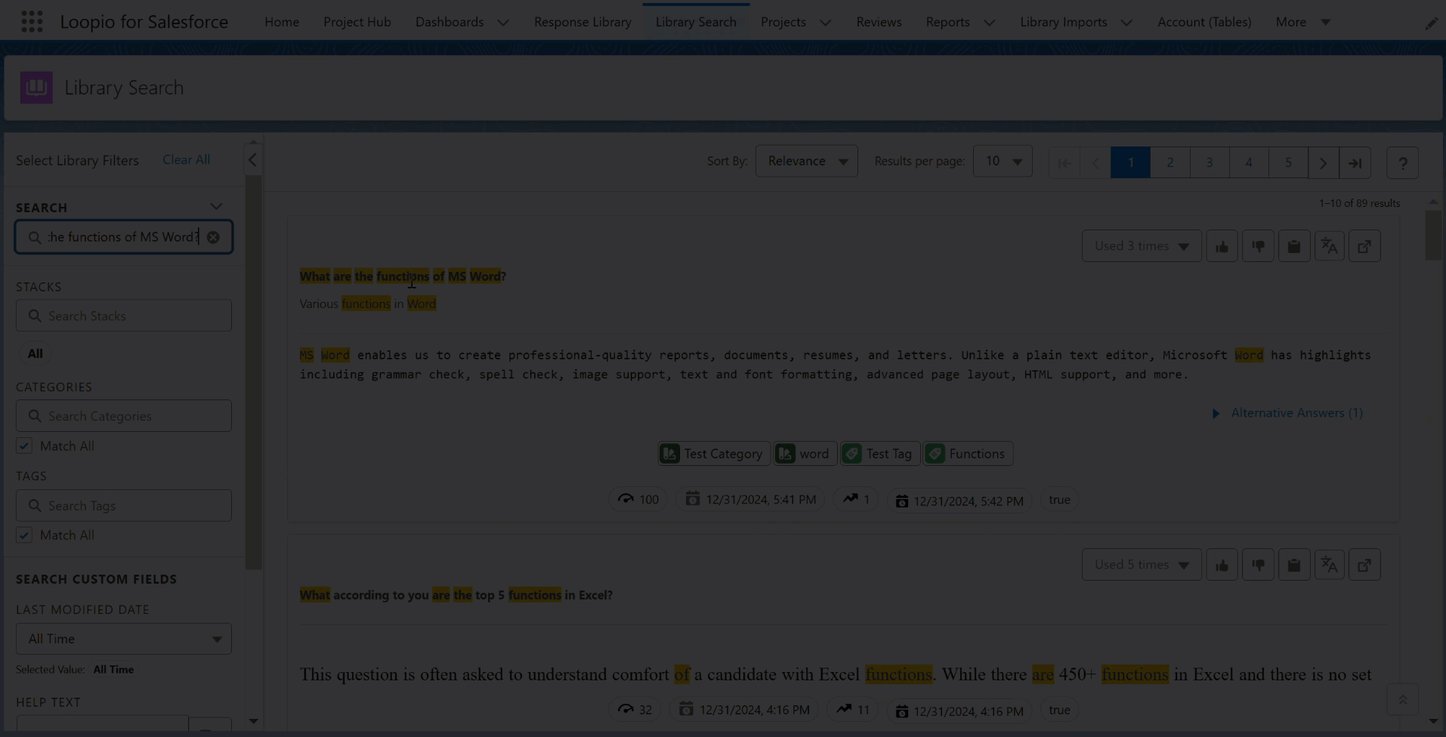Open the Project Hub tab
The width and height of the screenshot is (1446, 737).
(357, 22)
